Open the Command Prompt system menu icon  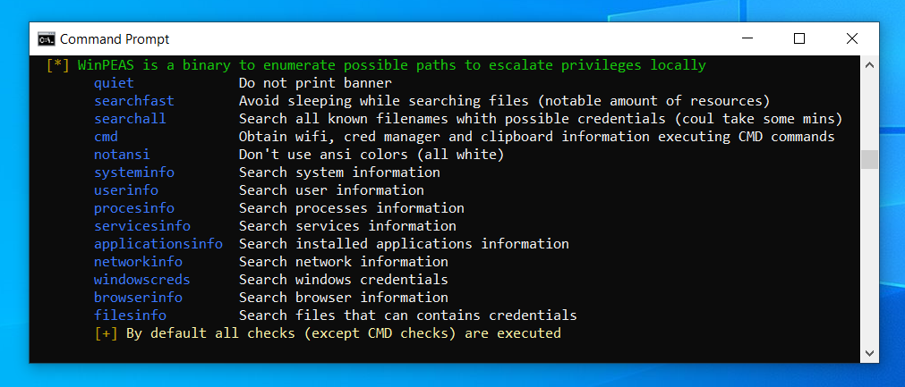pos(47,39)
